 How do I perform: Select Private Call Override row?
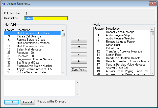(x=33, y=36)
